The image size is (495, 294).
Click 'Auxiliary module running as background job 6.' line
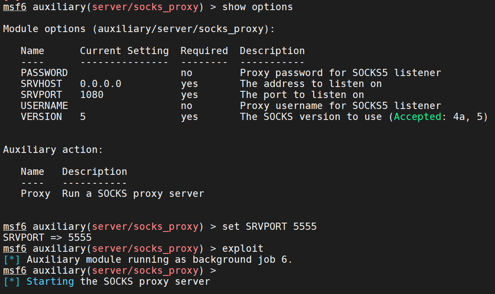pyautogui.click(x=148, y=260)
